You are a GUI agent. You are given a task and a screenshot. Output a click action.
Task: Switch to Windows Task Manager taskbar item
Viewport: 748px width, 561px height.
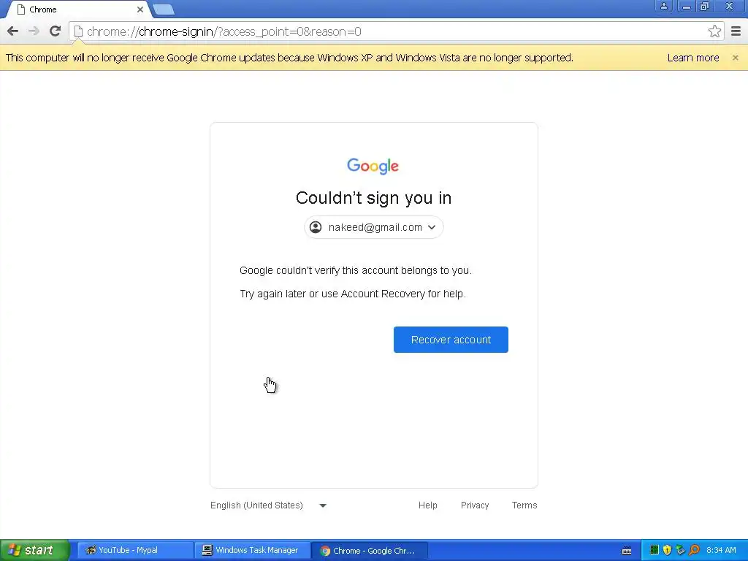click(251, 551)
